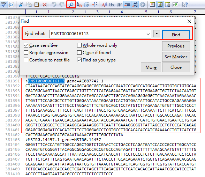Click the red X Delete icon
This screenshot has height=177, width=205.
click(x=45, y=5)
